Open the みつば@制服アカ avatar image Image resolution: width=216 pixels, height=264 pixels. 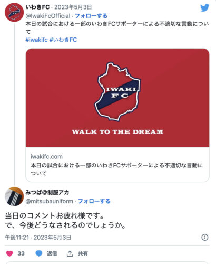pos(14,196)
